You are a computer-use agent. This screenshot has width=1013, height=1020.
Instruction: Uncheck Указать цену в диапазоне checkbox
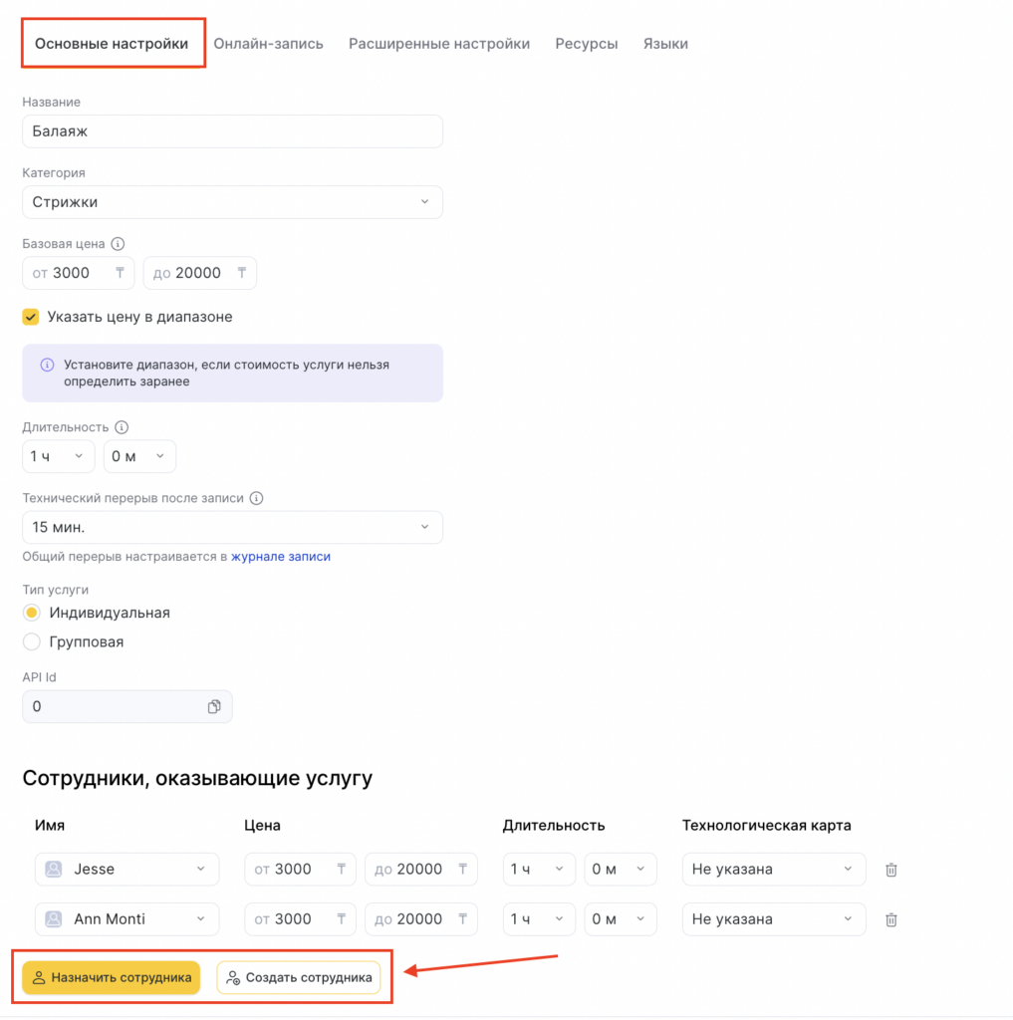coord(31,317)
